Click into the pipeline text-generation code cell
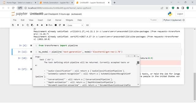 point(107,52)
